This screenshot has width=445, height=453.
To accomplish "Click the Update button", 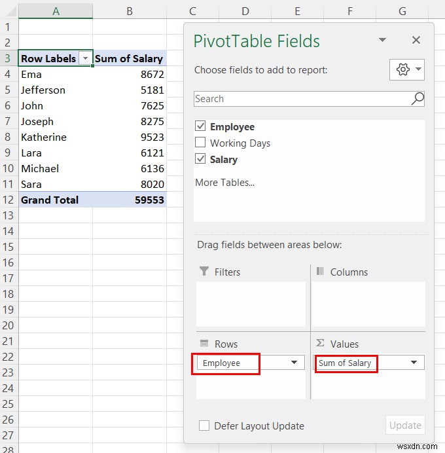I will coord(405,426).
